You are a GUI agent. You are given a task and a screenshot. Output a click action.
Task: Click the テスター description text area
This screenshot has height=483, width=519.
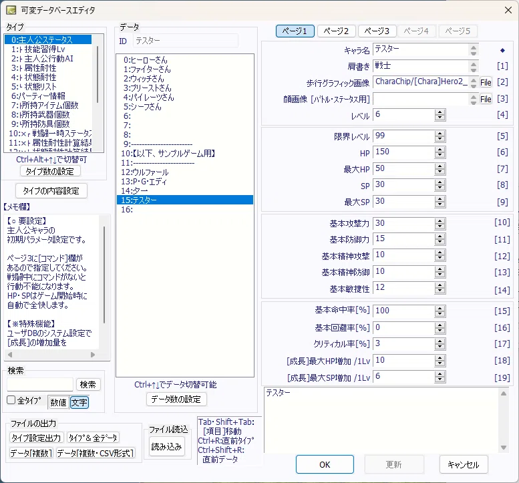pos(381,420)
